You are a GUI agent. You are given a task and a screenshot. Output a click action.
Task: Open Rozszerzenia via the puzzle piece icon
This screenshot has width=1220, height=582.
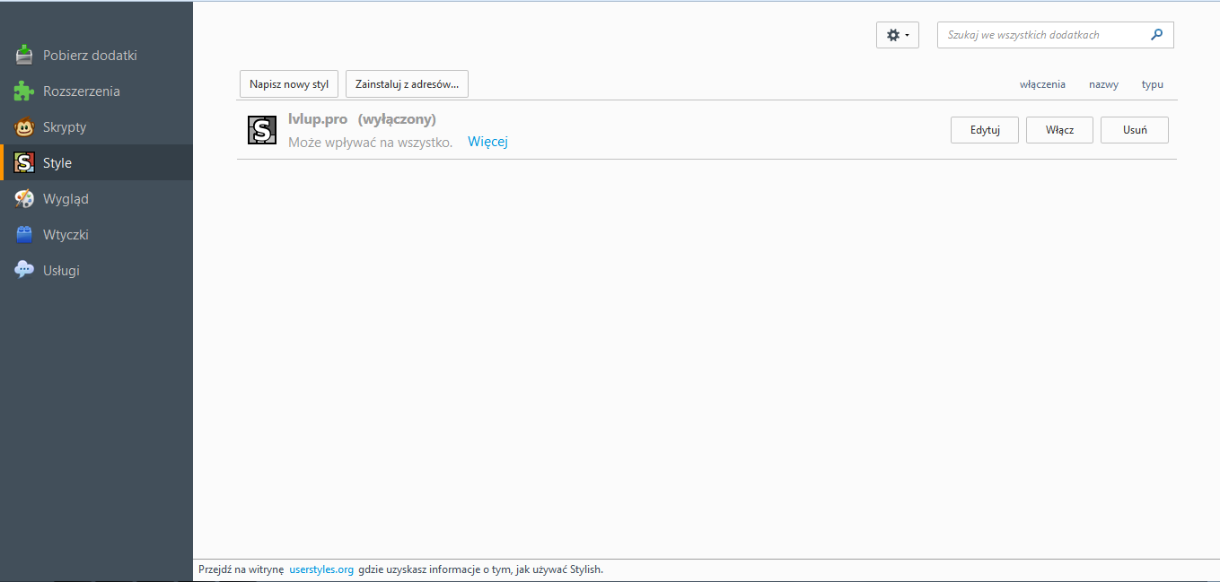point(24,91)
